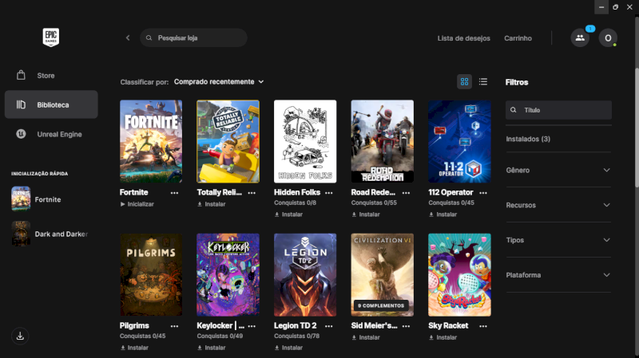
Task: Open the Comprado recentemente sort dropdown
Action: (219, 82)
